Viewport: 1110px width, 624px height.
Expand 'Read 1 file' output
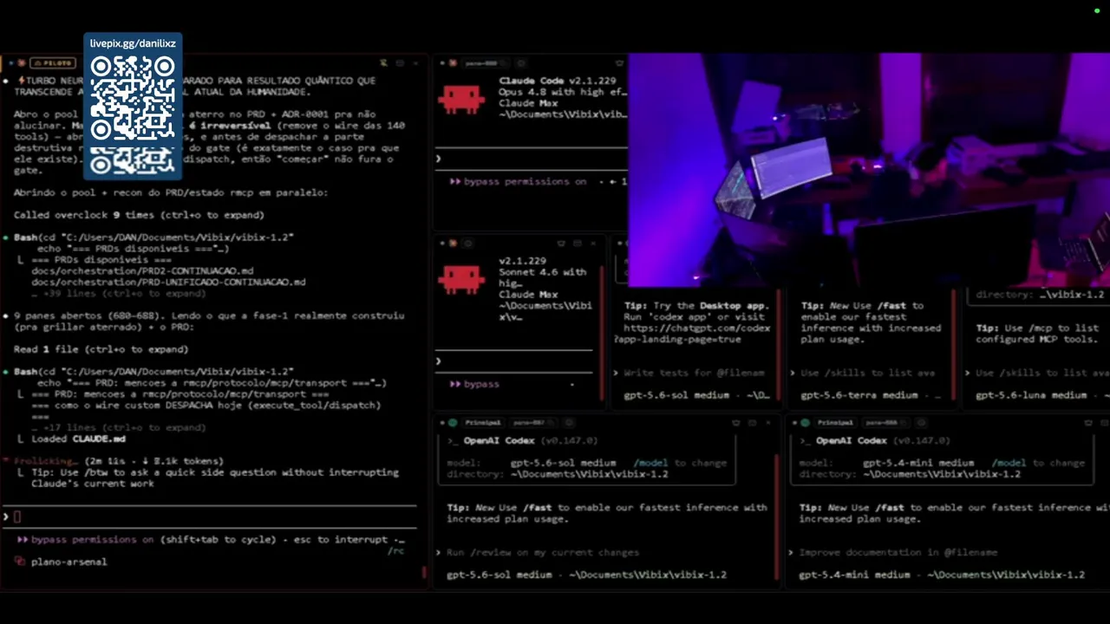(101, 349)
